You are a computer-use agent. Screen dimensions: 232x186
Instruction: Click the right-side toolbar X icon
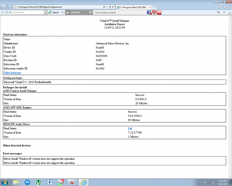[x=224, y=12]
